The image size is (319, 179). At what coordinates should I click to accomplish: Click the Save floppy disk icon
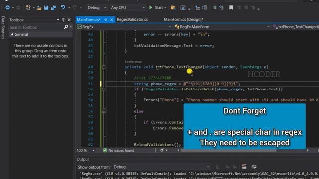46,8
